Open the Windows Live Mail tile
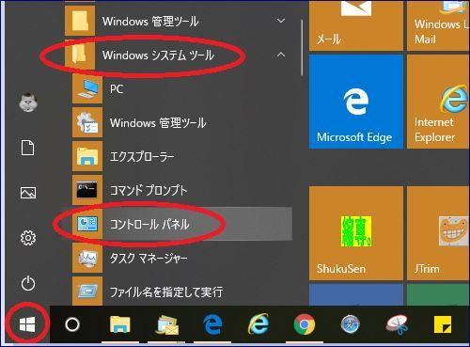Screen dimensions: 470x347 438,25
